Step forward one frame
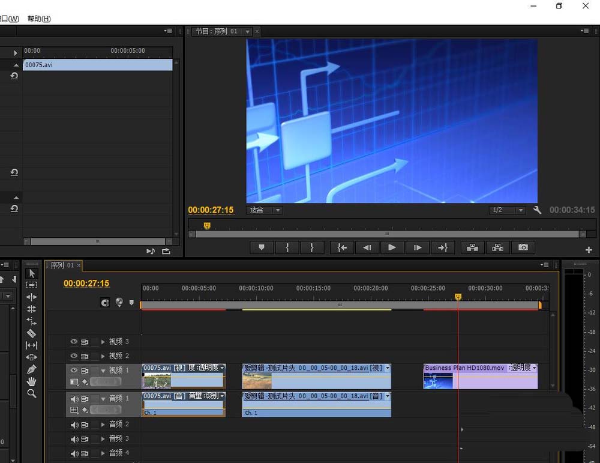The image size is (600, 463). (x=418, y=247)
